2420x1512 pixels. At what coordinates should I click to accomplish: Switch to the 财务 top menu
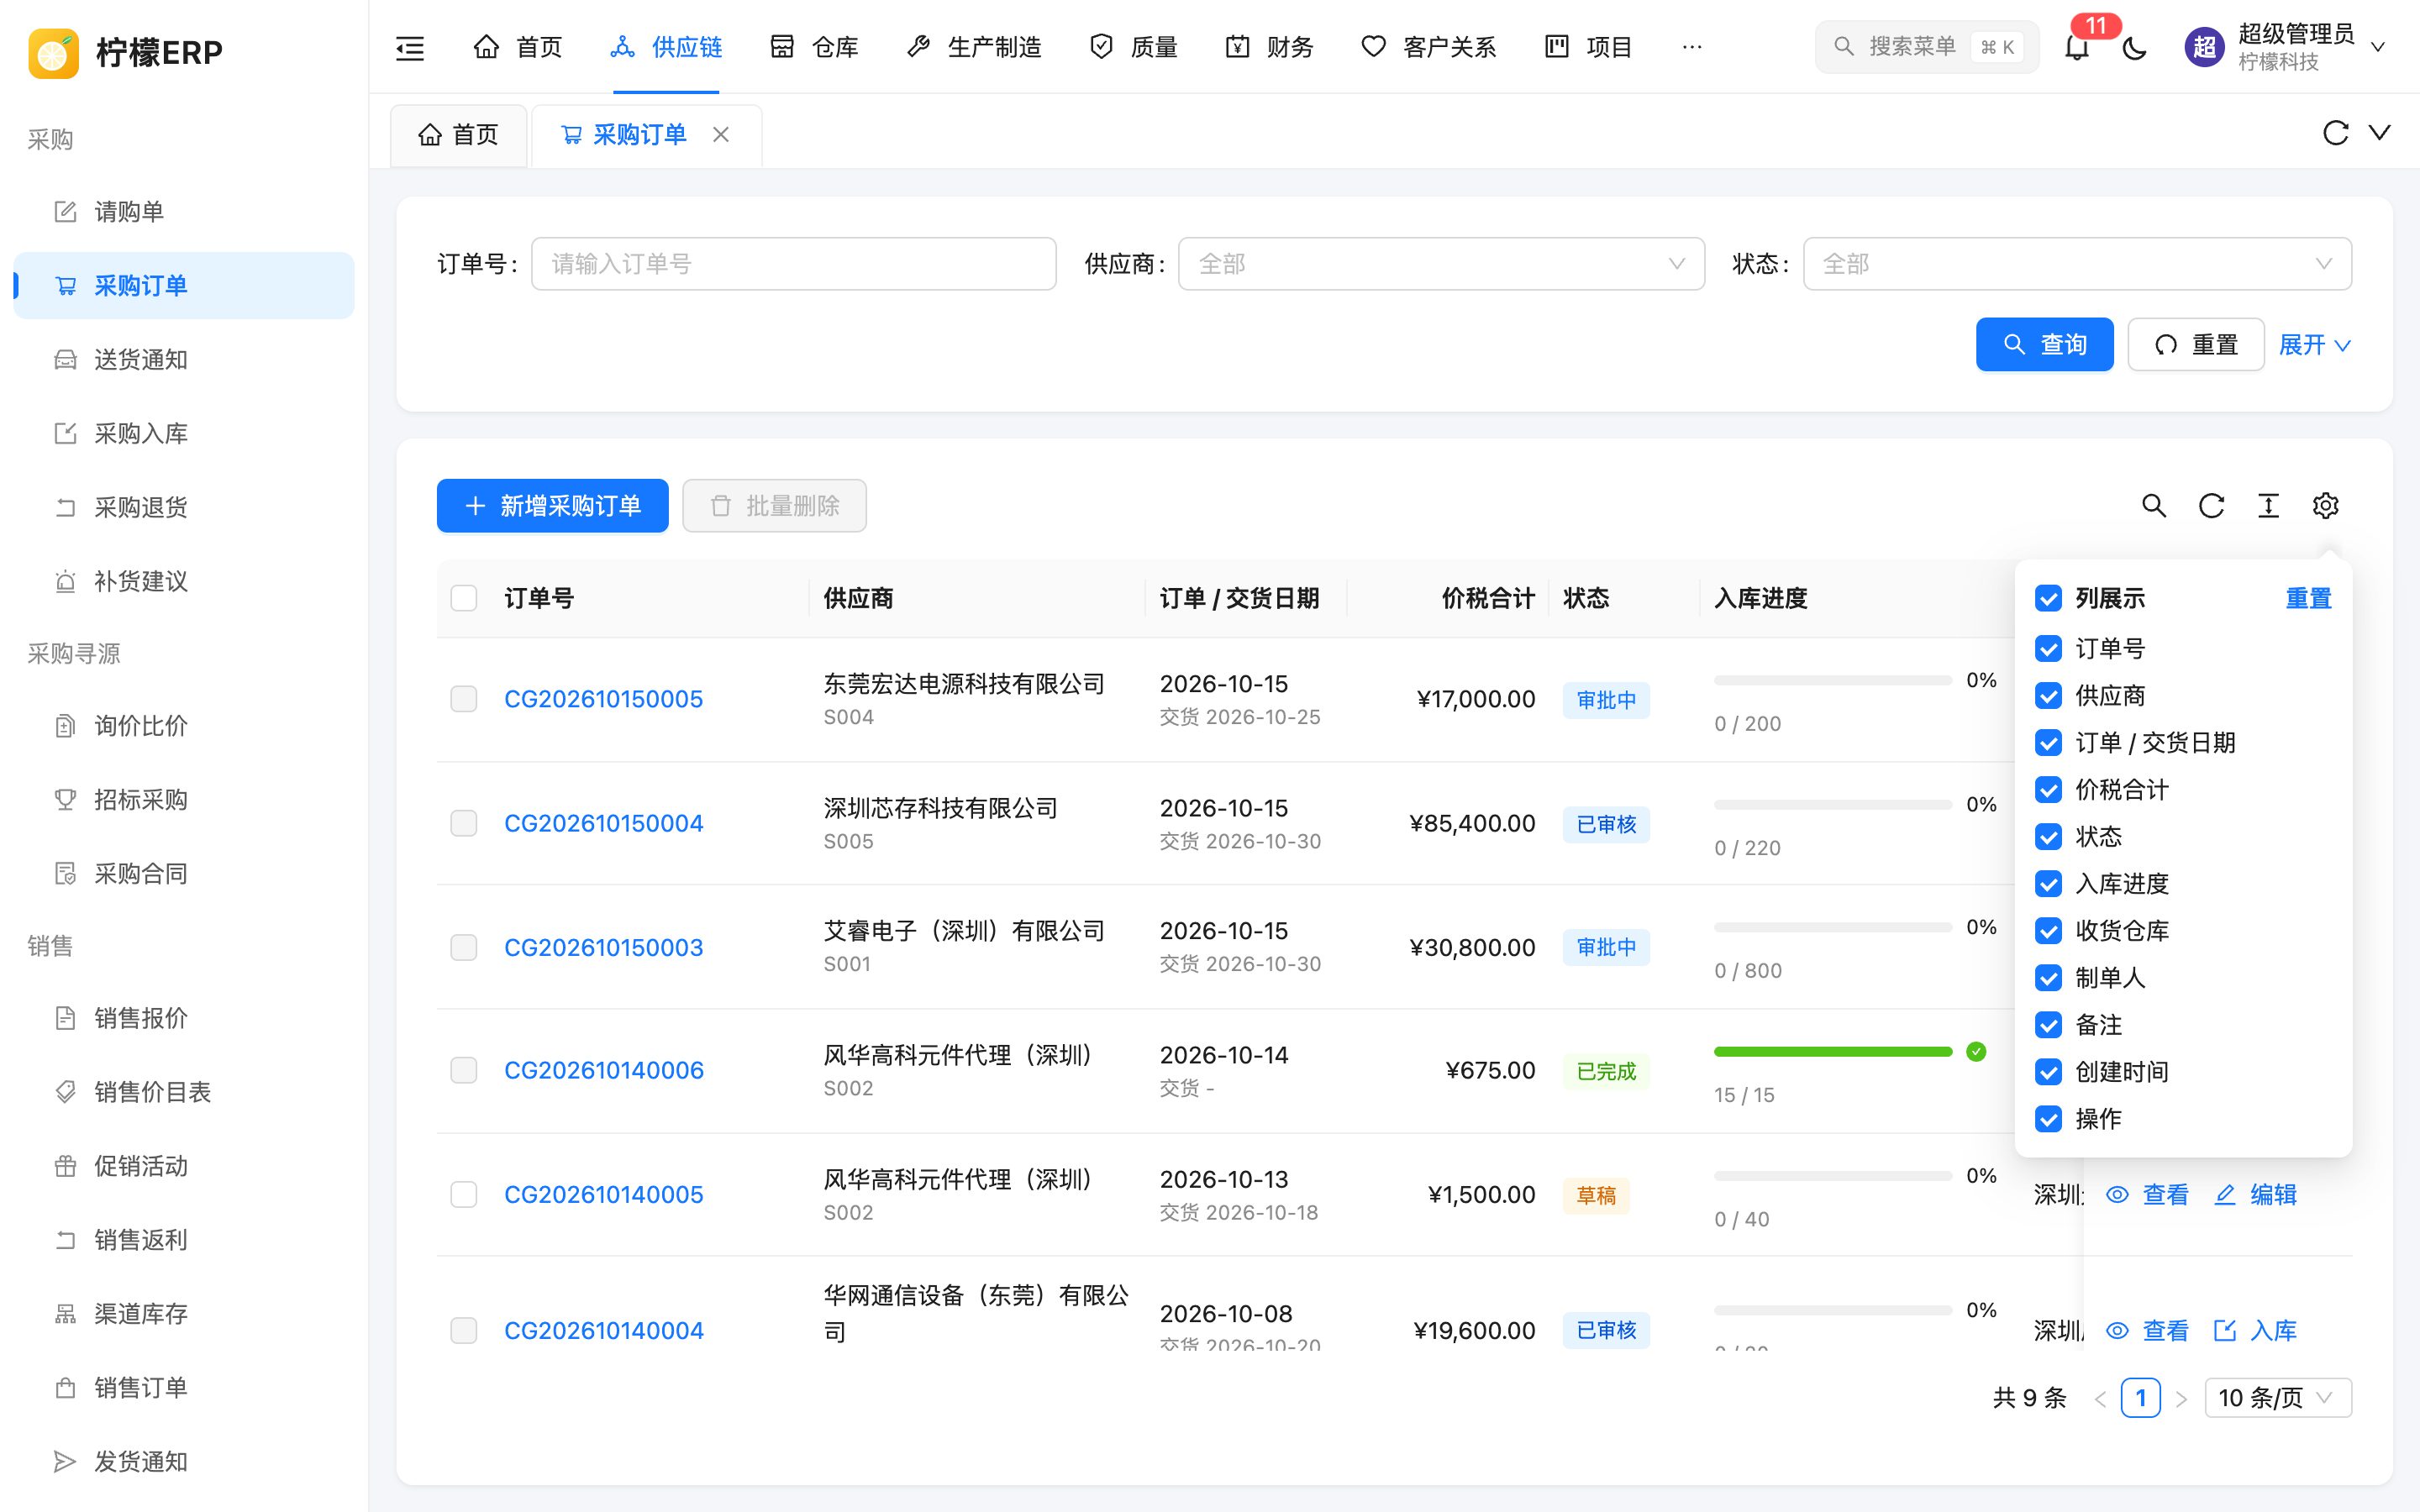[1269, 47]
